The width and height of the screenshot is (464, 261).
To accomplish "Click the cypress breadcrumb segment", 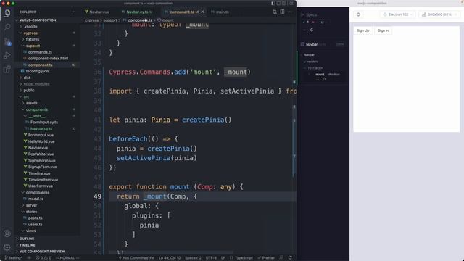I will pos(92,20).
